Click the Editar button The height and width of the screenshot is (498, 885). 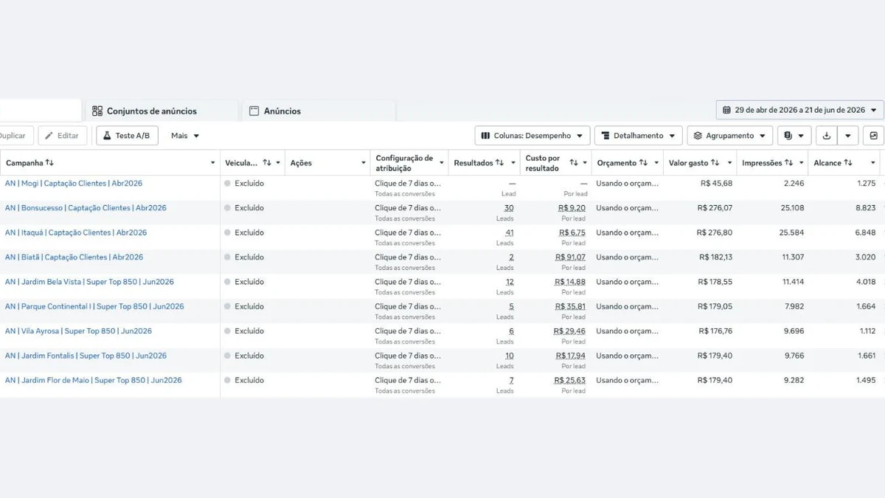[x=63, y=136]
